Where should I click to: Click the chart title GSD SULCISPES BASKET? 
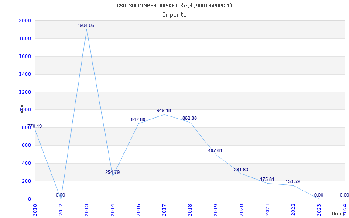[x=174, y=6]
